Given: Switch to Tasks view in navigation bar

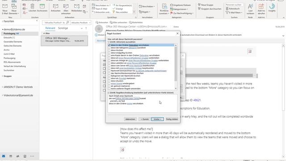Looking at the screenshot, I should (x=25, y=156).
